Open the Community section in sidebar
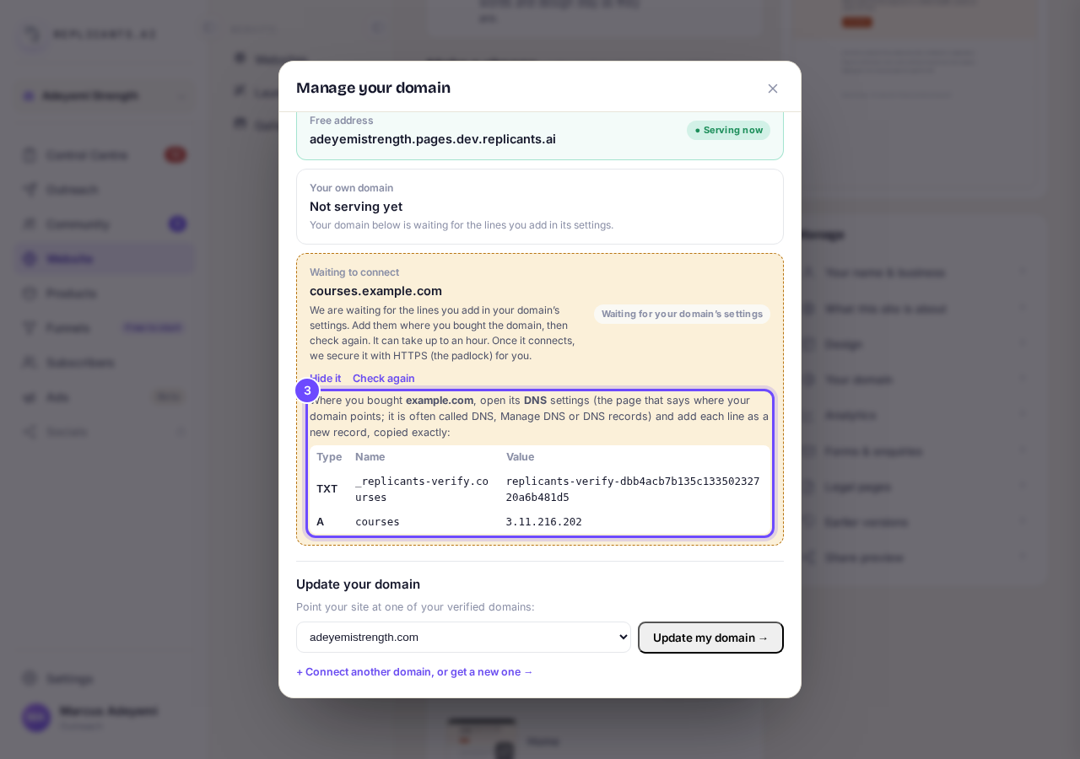The width and height of the screenshot is (1080, 759). click(105, 224)
